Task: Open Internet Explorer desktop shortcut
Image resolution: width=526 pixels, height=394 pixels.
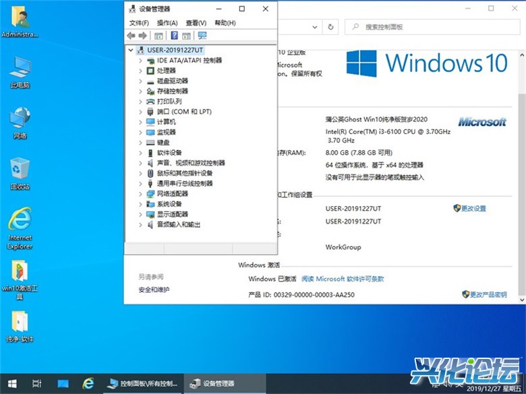Action: [20, 224]
